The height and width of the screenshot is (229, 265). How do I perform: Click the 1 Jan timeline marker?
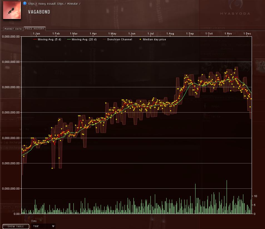point(36,34)
